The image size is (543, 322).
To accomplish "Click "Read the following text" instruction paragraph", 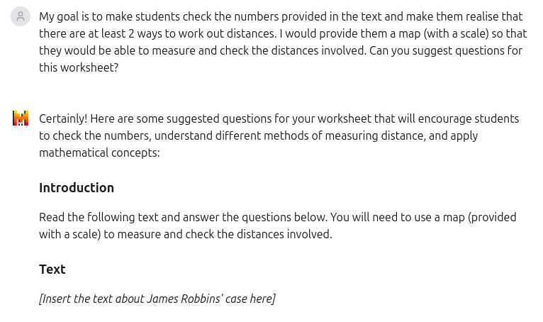I will [278, 226].
